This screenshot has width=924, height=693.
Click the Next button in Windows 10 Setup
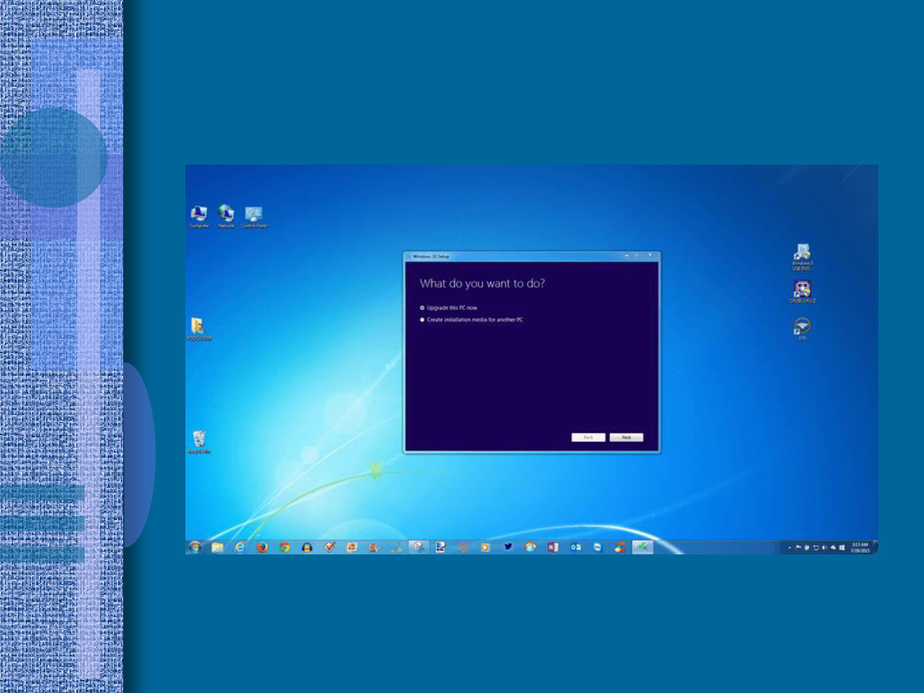click(626, 437)
